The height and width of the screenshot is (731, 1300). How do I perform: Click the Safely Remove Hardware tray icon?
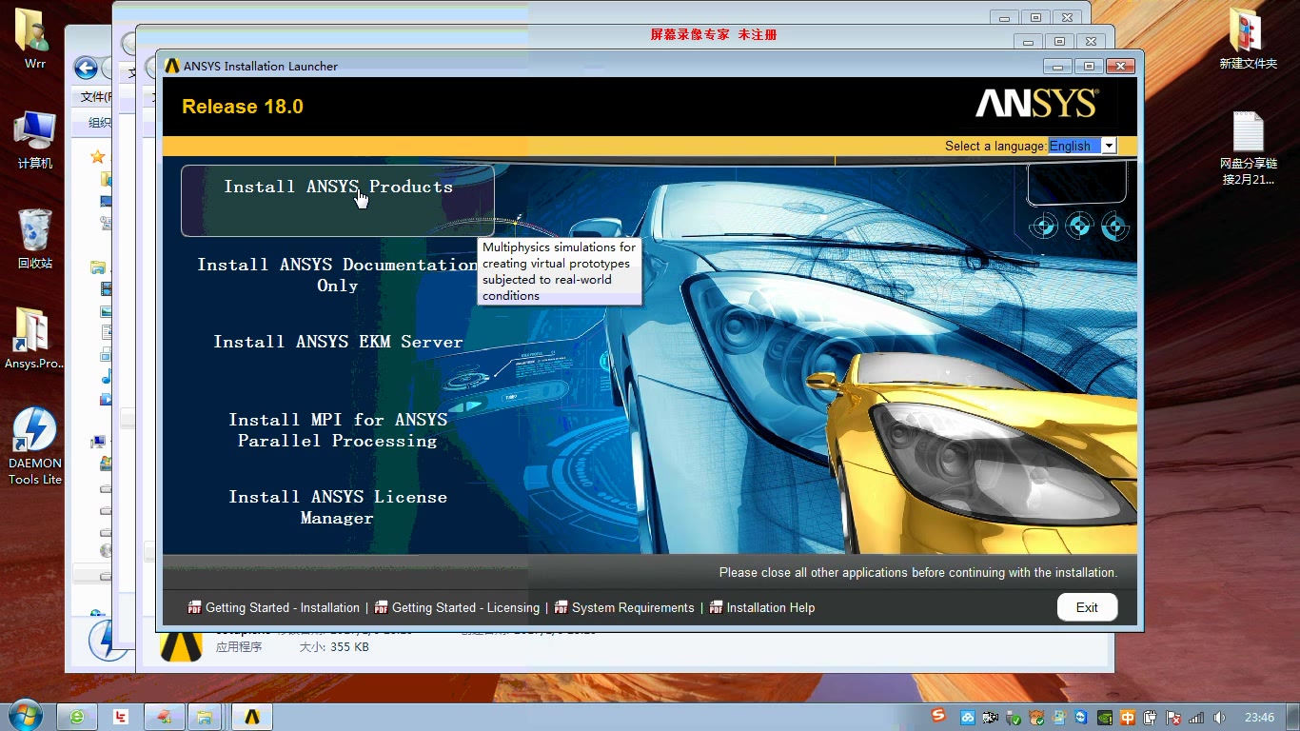tap(1014, 719)
